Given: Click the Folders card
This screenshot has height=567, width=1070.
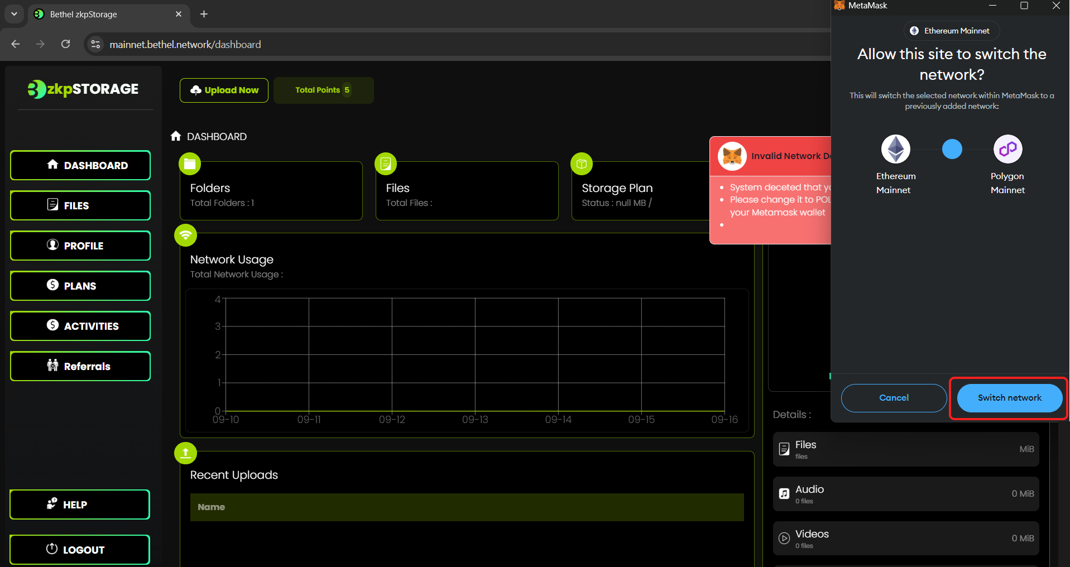Looking at the screenshot, I should (x=271, y=191).
